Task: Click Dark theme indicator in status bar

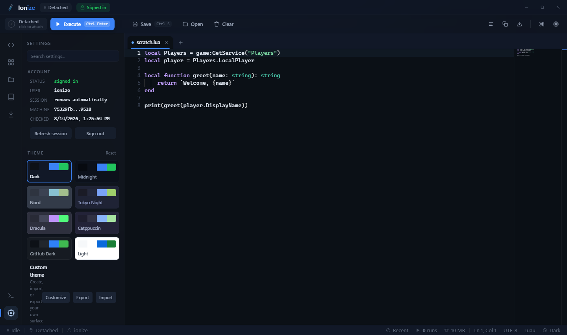Action: pyautogui.click(x=551, y=330)
